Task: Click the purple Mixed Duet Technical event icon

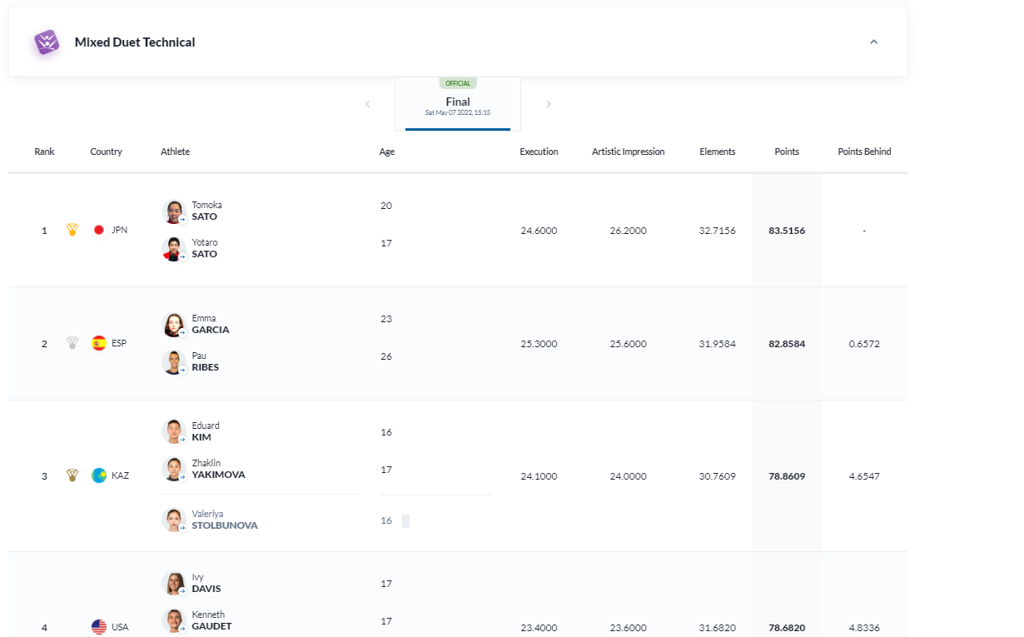Action: [47, 42]
